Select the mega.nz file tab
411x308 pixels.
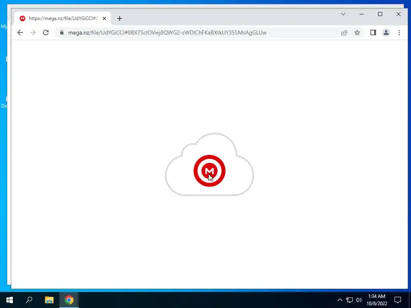[x=63, y=18]
